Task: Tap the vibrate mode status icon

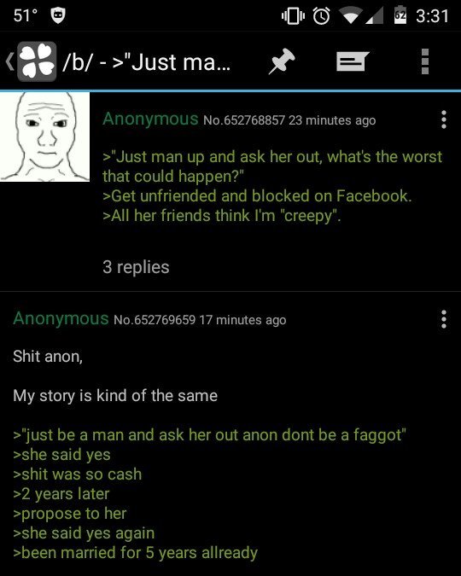Action: (x=293, y=16)
